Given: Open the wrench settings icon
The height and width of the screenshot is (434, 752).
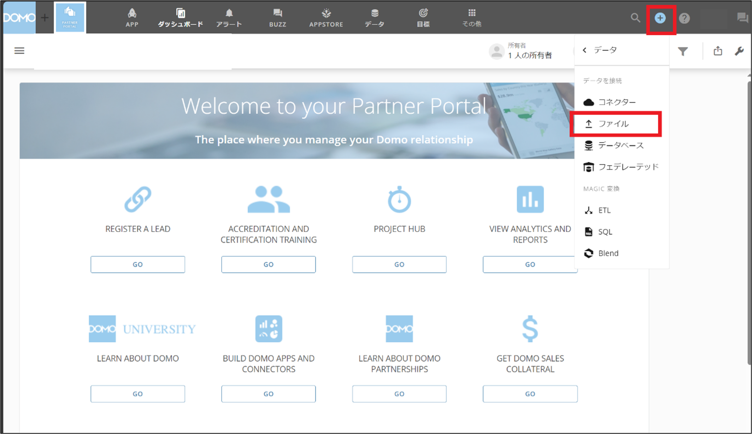Looking at the screenshot, I should pos(739,51).
